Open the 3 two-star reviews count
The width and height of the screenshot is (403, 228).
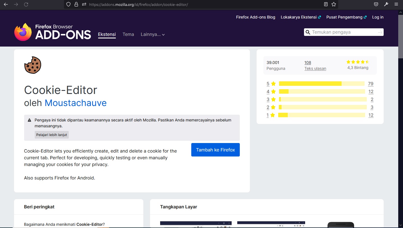(x=372, y=107)
